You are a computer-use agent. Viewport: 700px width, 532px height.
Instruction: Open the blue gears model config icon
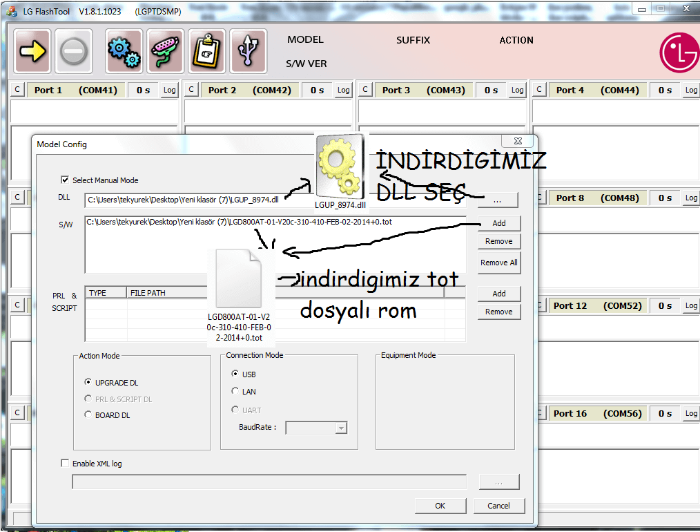[124, 51]
